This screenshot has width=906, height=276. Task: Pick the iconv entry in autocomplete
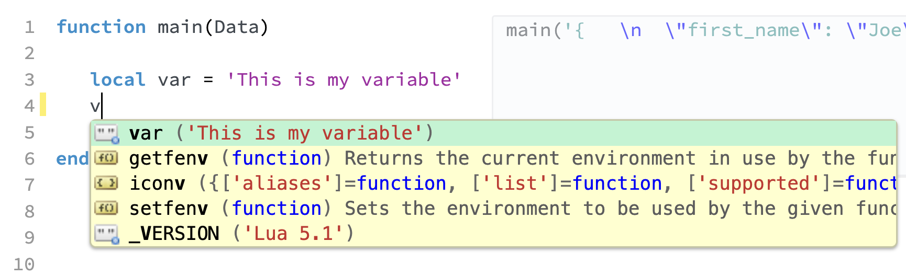pyautogui.click(x=157, y=183)
